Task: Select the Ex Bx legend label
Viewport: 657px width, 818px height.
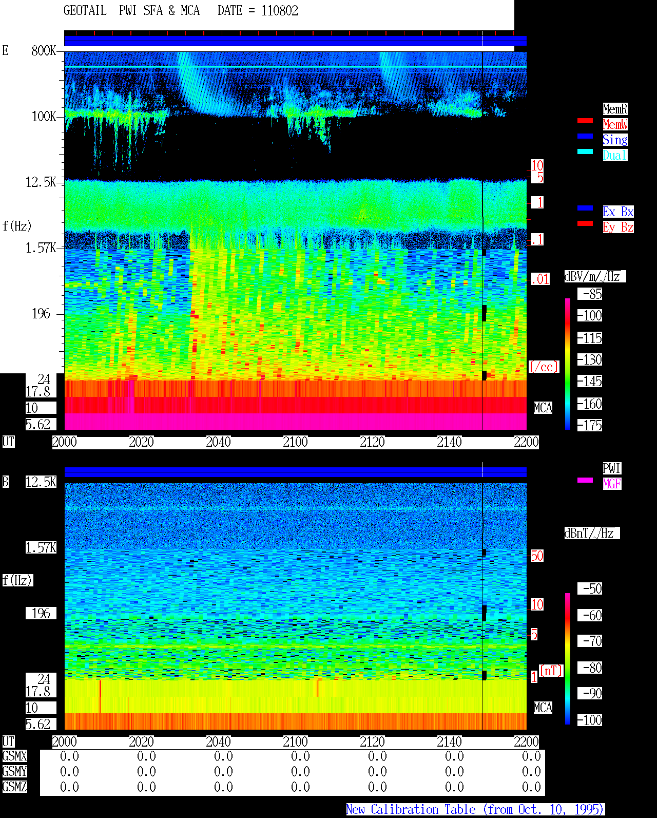Action: pos(618,212)
